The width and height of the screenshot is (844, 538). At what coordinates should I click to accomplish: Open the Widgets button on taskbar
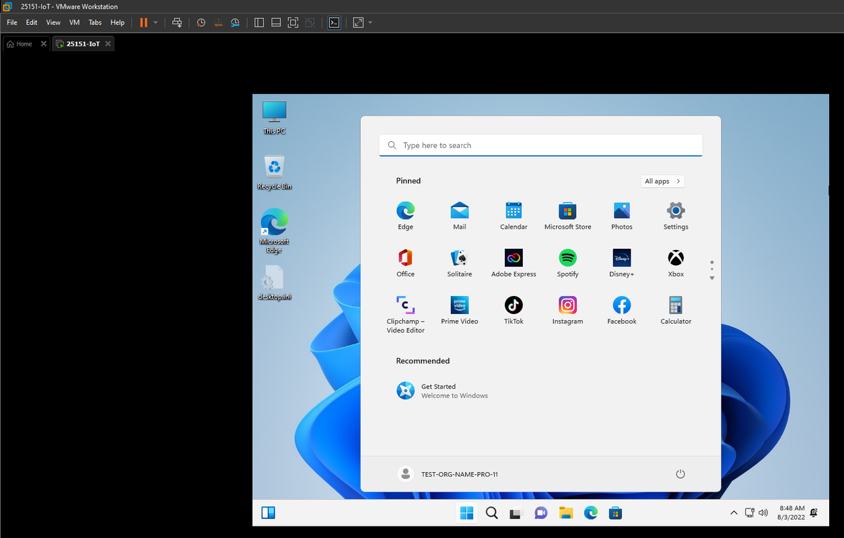coord(268,513)
